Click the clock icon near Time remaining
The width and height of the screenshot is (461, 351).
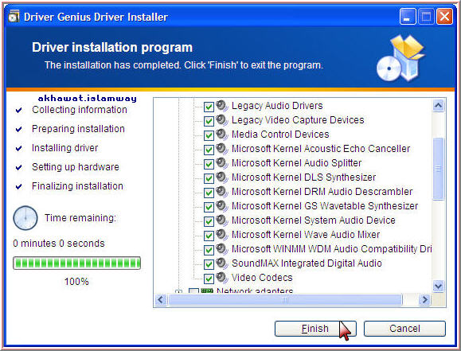pos(25,218)
